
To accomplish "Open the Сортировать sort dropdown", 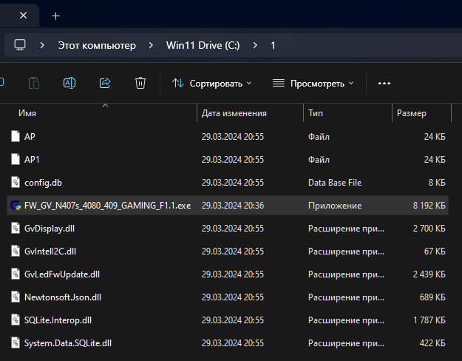I will coord(212,84).
